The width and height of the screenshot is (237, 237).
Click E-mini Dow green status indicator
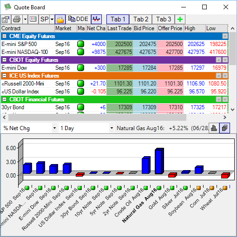(80, 68)
